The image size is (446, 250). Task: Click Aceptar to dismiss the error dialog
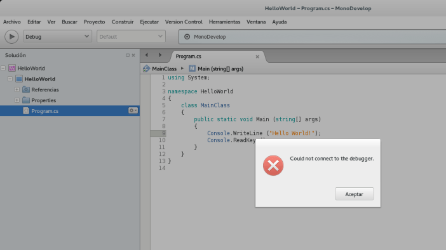pyautogui.click(x=354, y=194)
